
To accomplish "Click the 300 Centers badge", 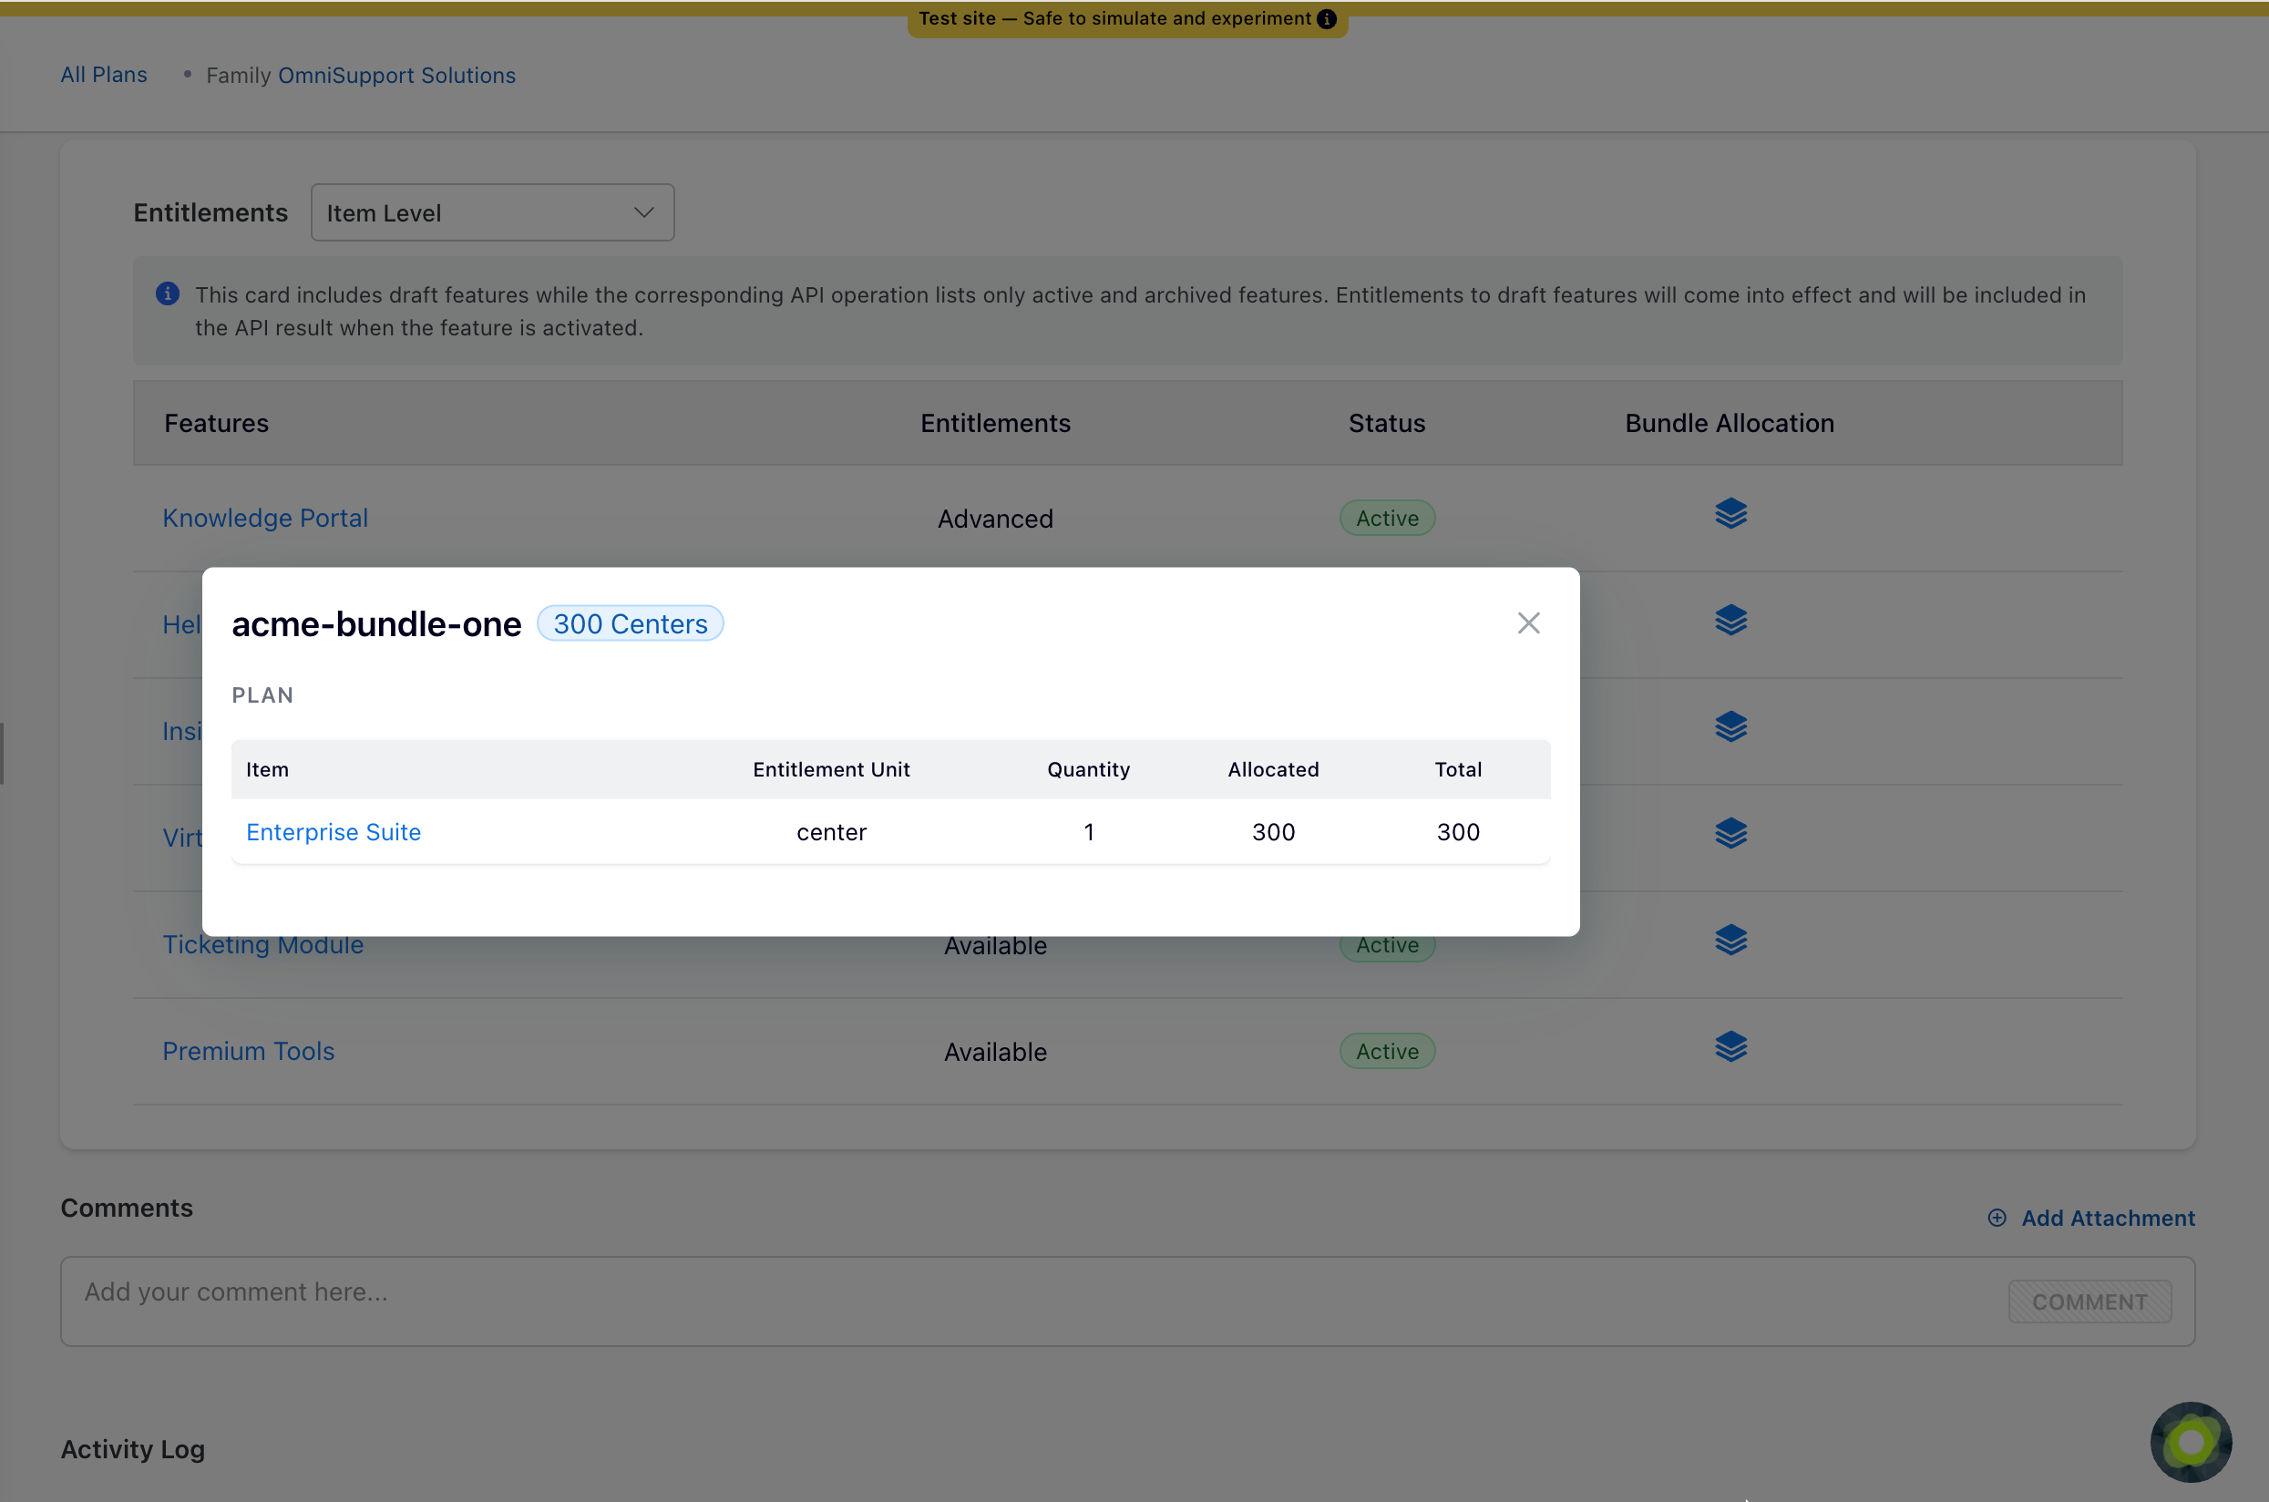I will click(631, 623).
